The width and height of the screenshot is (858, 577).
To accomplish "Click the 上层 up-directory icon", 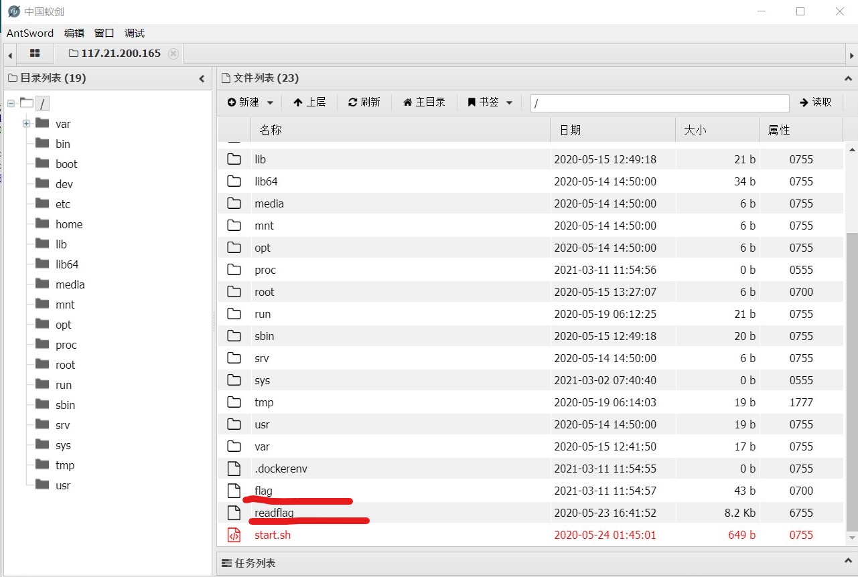I will pos(309,102).
